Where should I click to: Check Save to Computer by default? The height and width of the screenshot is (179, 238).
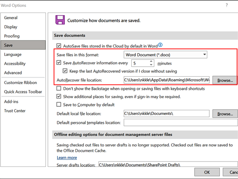(x=59, y=105)
